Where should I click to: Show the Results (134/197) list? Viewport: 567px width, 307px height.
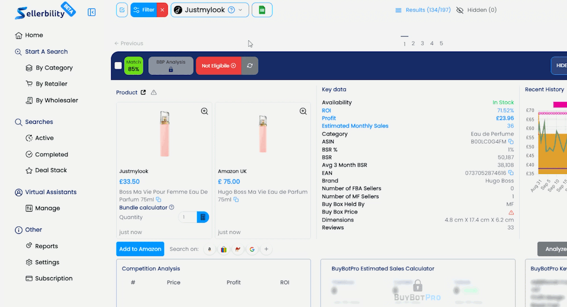(x=423, y=10)
